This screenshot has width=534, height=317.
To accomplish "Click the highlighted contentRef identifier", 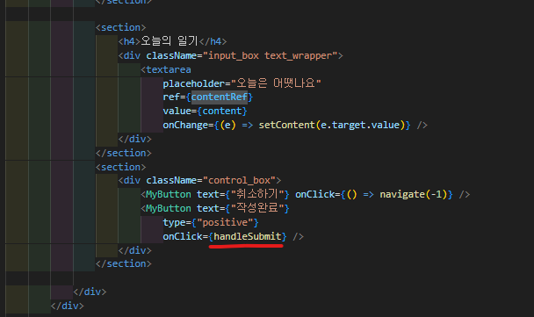I will click(x=219, y=97).
